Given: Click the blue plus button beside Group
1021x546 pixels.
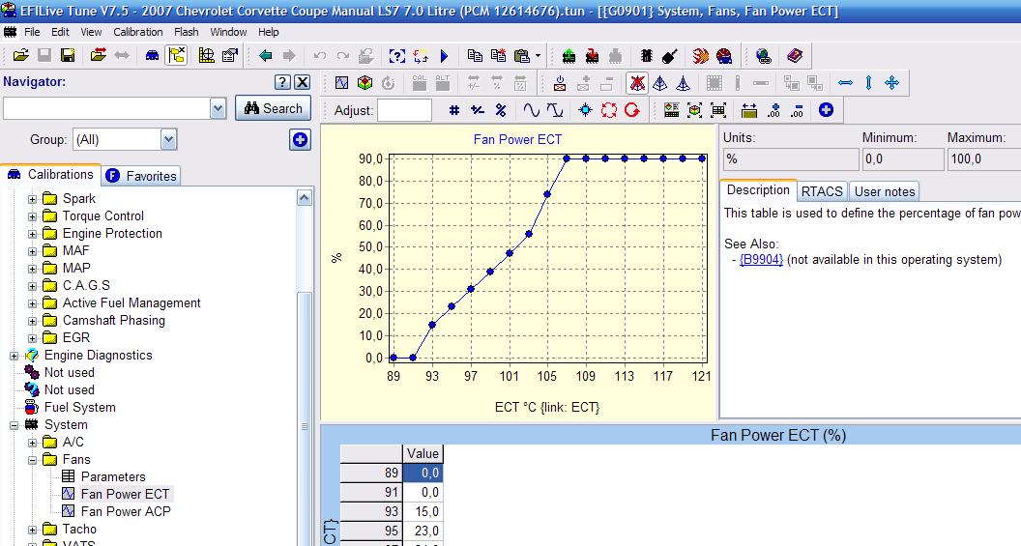Looking at the screenshot, I should point(300,139).
